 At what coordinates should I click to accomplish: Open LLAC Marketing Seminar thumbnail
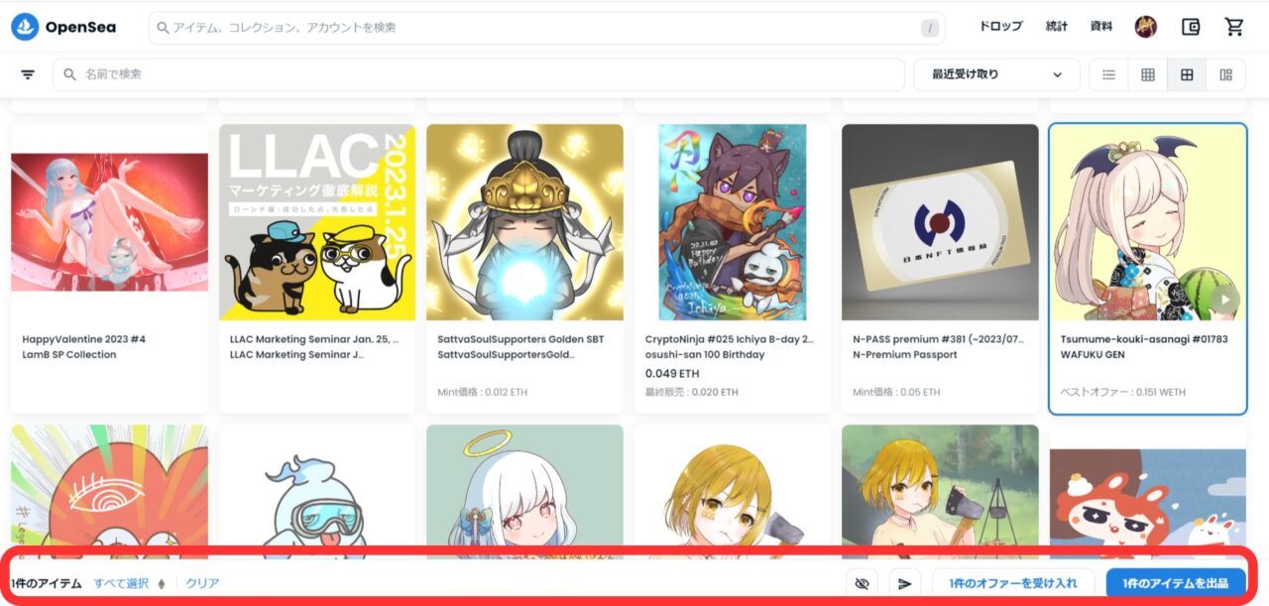pyautogui.click(x=317, y=222)
